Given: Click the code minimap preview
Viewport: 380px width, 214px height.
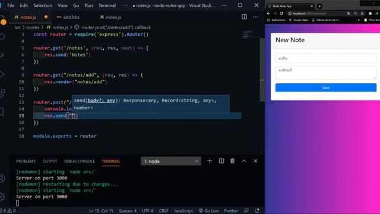Looking at the screenshot, I should (248, 34).
